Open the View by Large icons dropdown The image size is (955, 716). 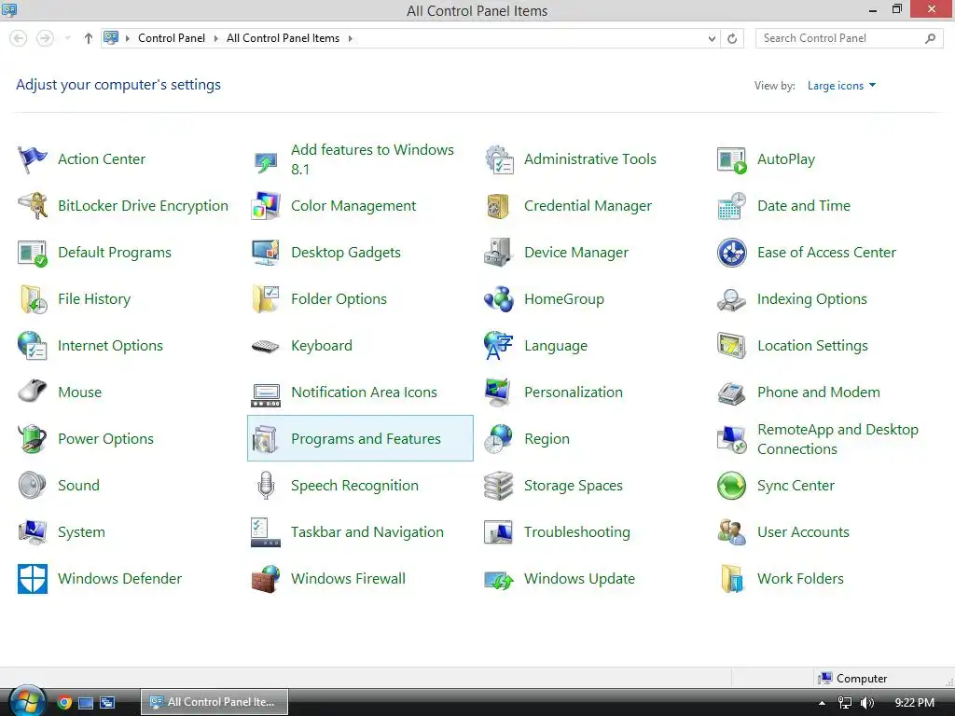(841, 86)
